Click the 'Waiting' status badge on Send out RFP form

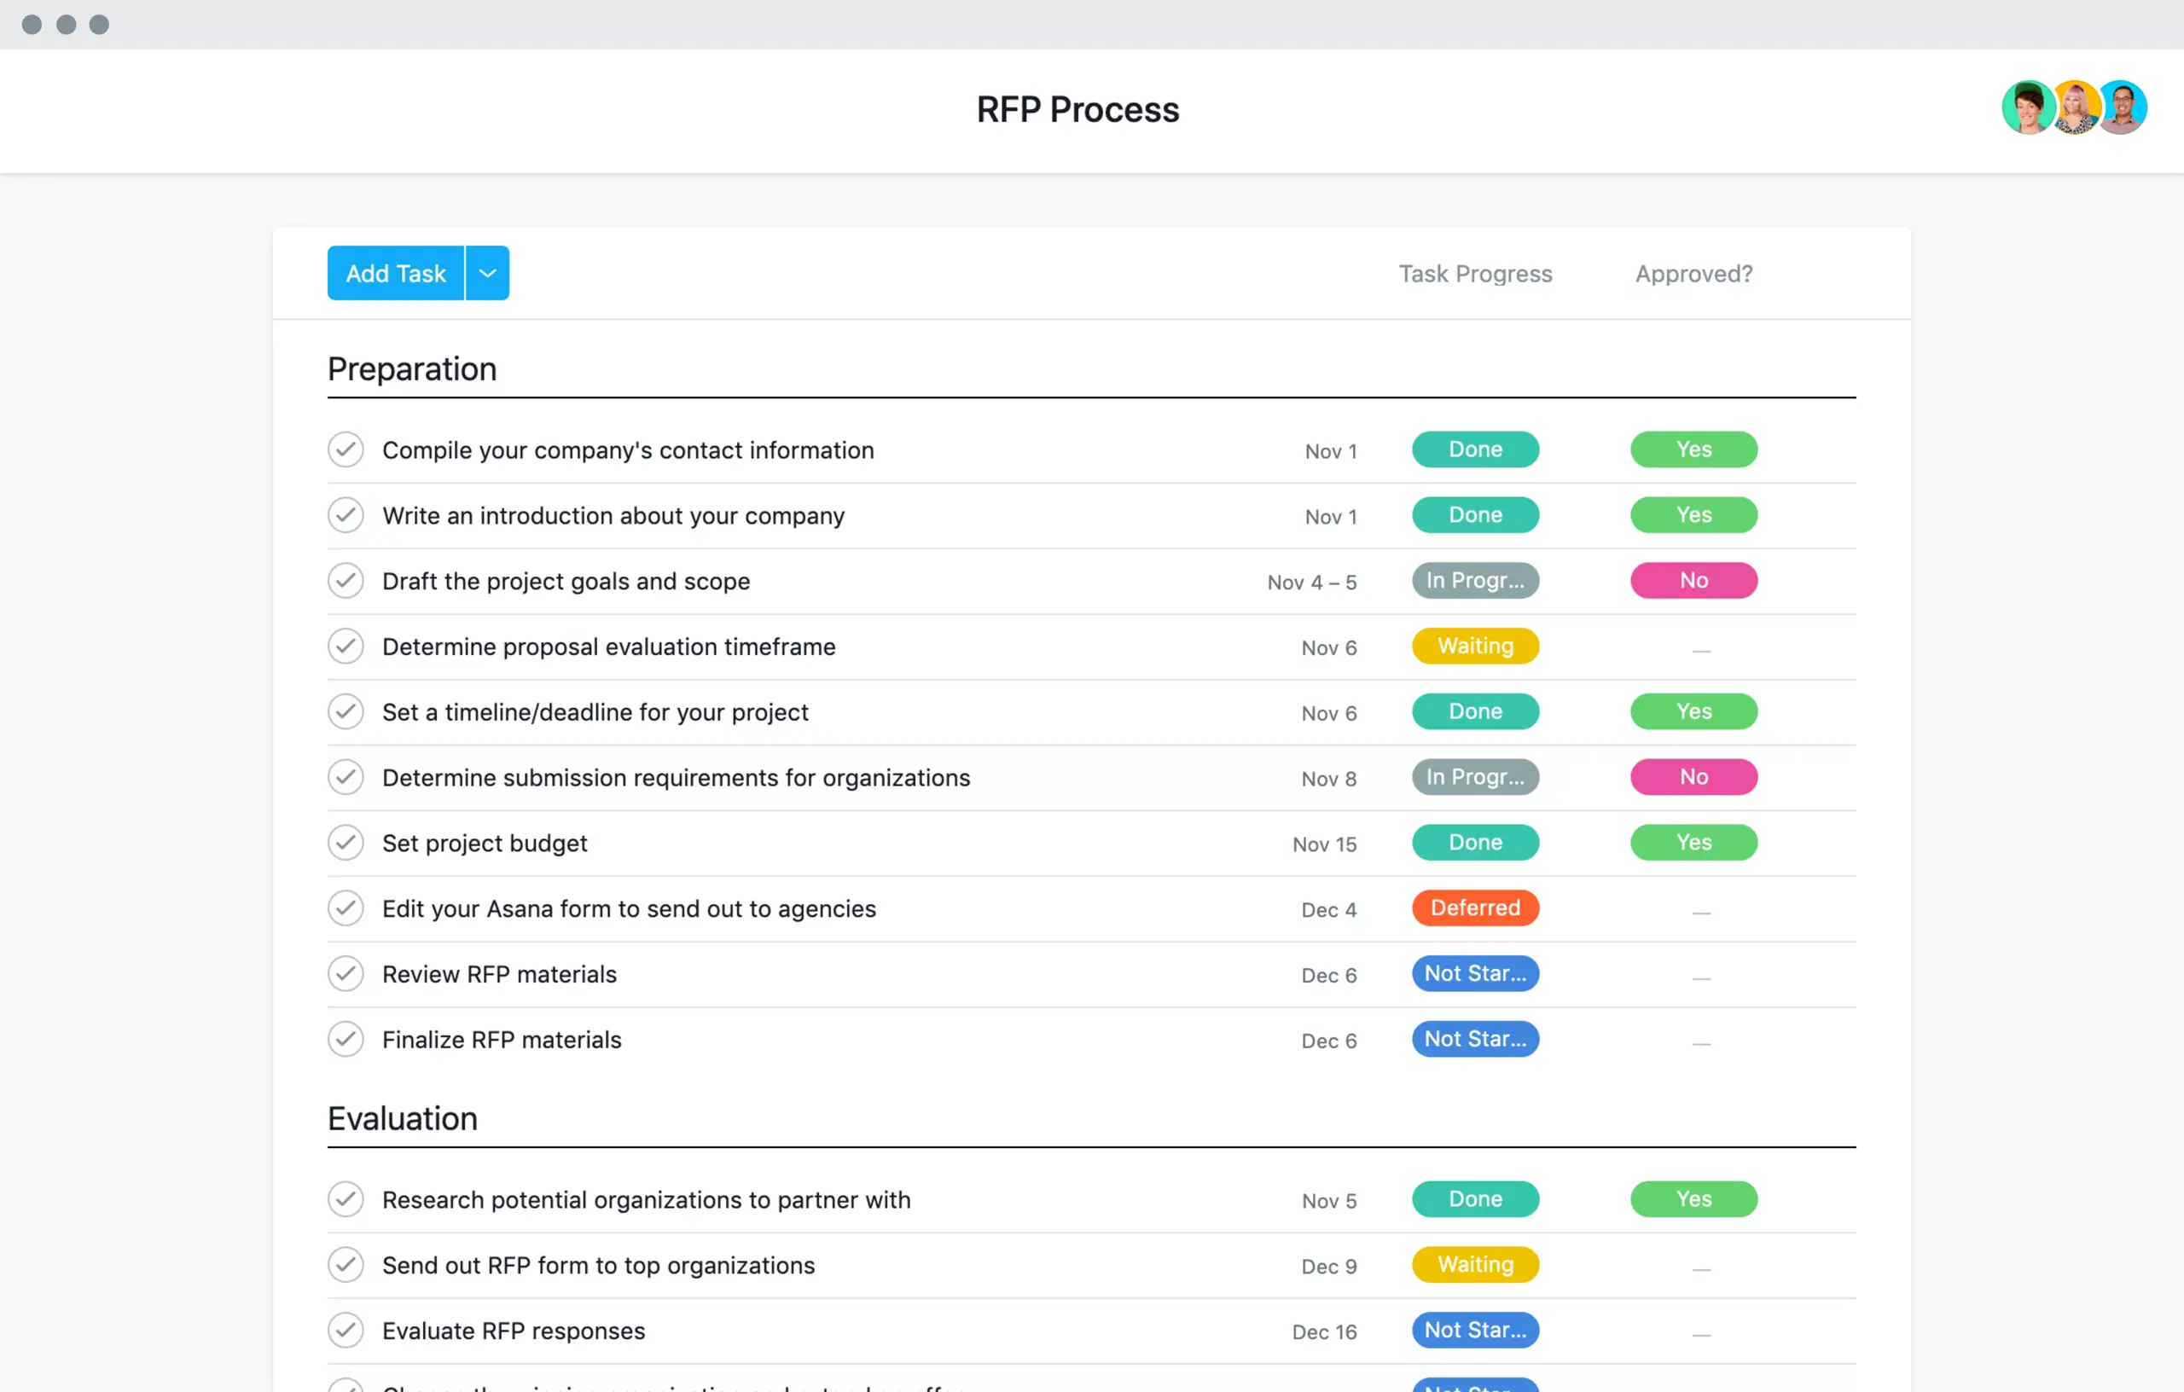pyautogui.click(x=1474, y=1263)
